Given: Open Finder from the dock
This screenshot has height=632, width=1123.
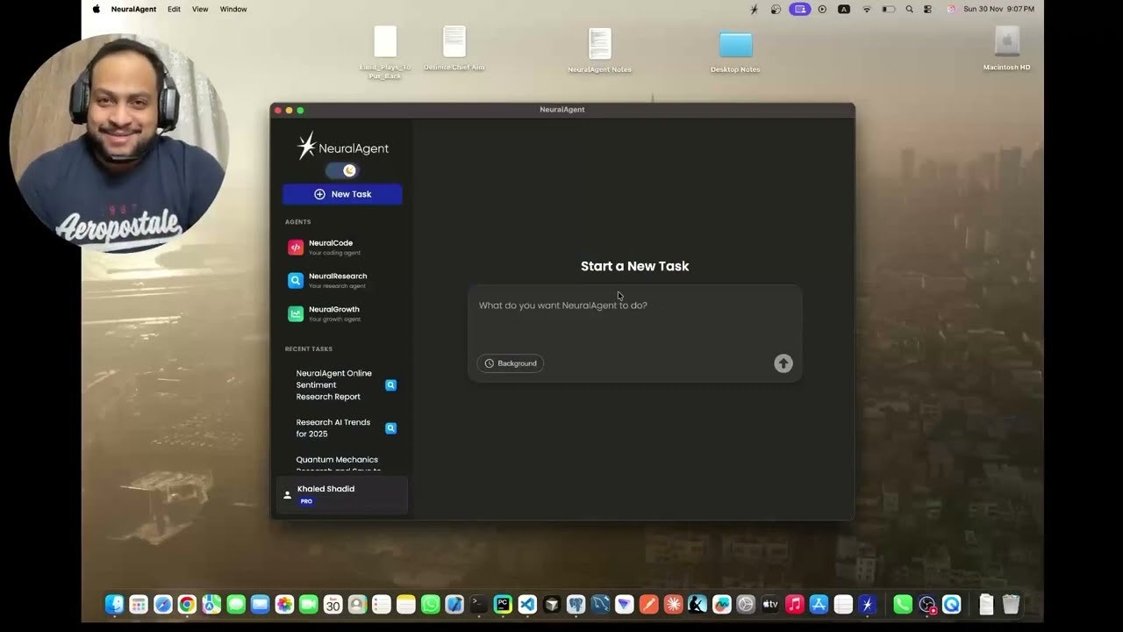Looking at the screenshot, I should click(114, 604).
